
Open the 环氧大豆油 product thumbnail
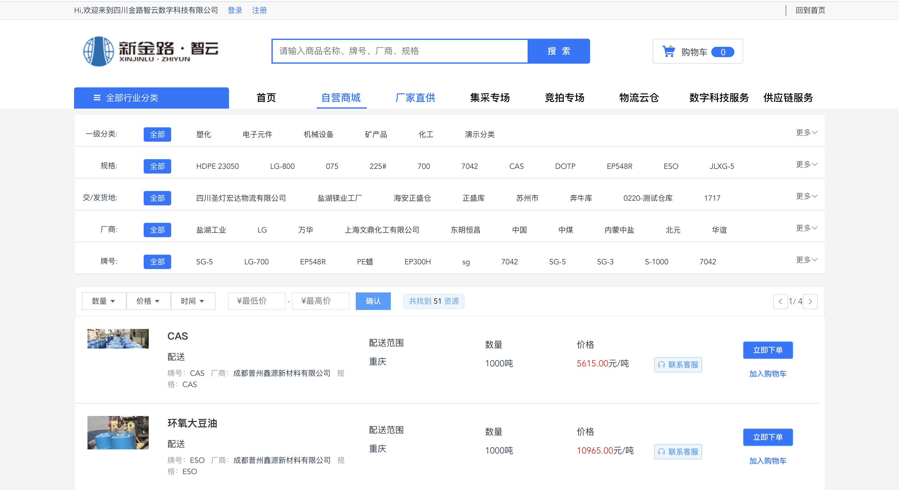pos(118,433)
